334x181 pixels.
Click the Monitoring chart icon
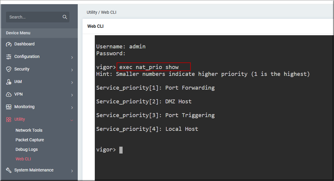pos(9,107)
